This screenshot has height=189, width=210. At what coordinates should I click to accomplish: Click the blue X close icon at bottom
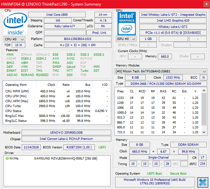tap(203, 182)
